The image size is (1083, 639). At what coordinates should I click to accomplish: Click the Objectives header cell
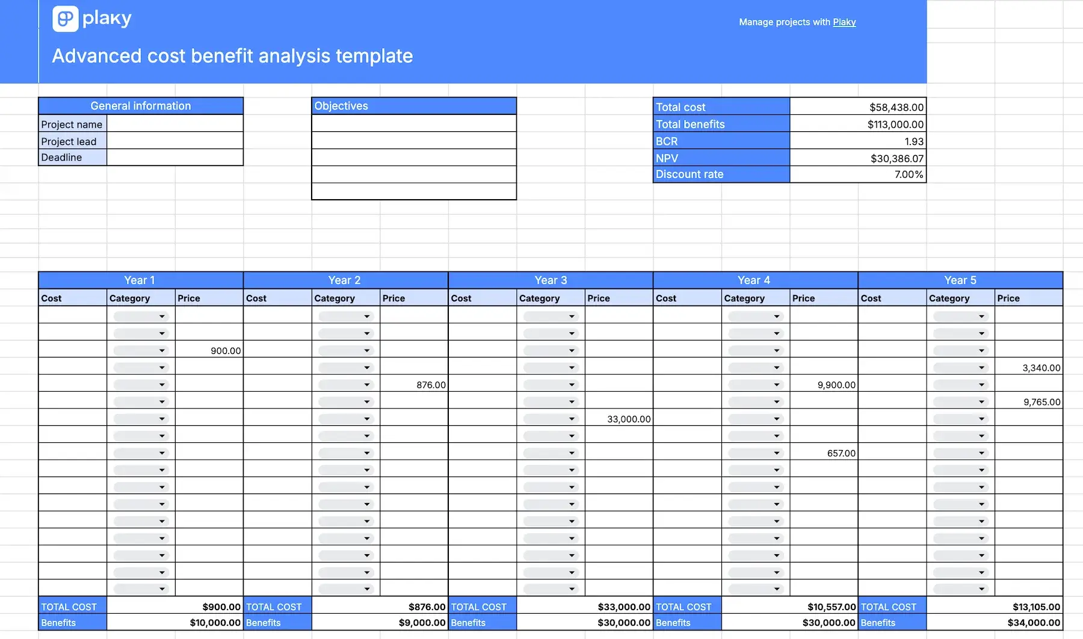click(414, 106)
